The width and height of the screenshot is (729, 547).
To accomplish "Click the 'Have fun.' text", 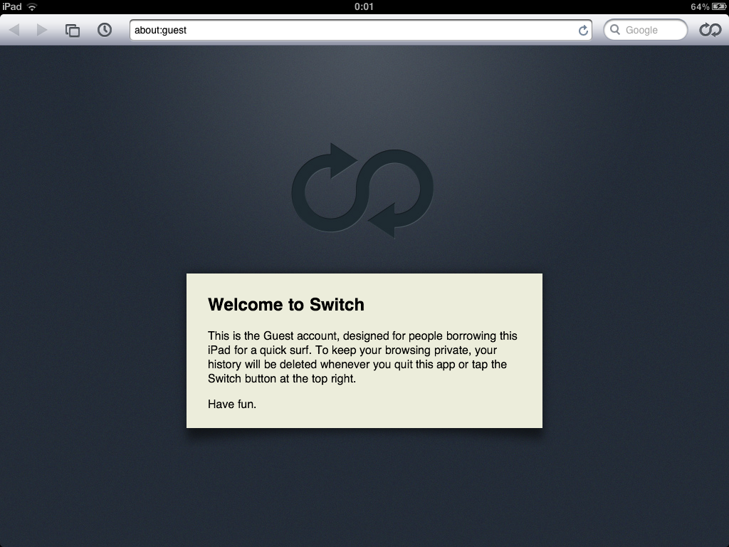I will [x=232, y=404].
